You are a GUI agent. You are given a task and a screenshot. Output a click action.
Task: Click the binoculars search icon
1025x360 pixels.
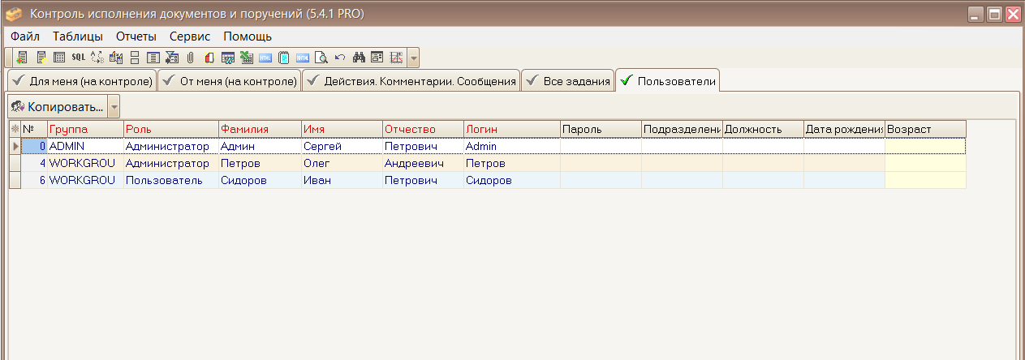coord(359,58)
